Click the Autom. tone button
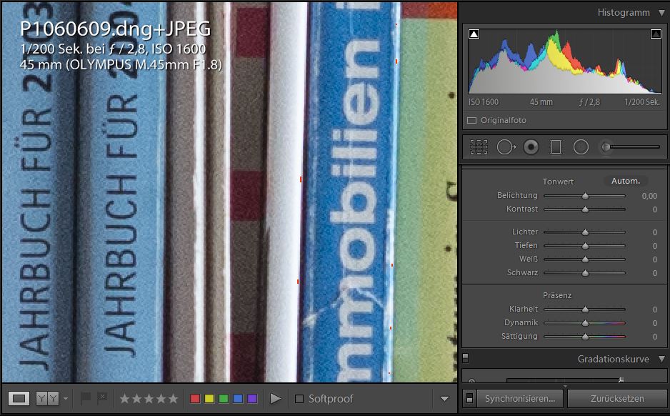670x416 pixels. click(x=626, y=181)
